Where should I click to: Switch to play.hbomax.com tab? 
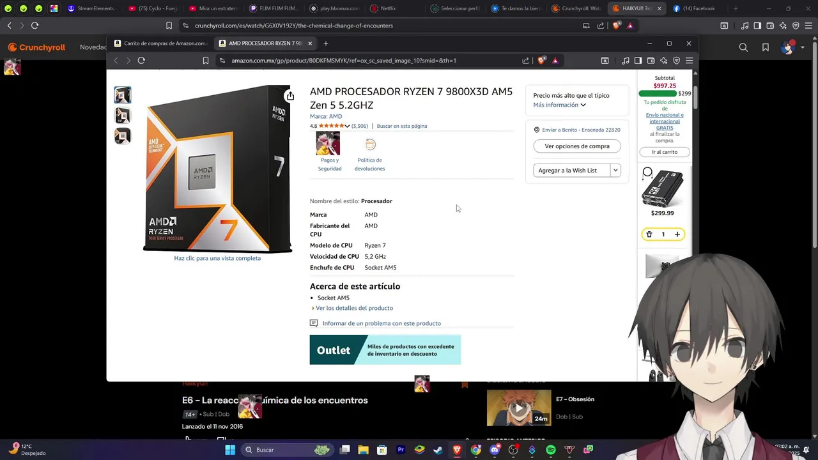coord(334,8)
